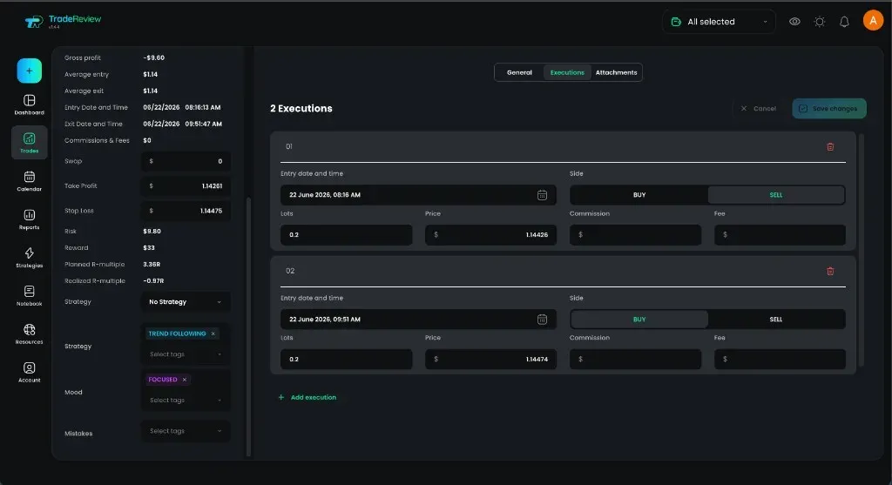The image size is (892, 485).
Task: Open the All selected accounts dropdown
Action: [x=719, y=22]
